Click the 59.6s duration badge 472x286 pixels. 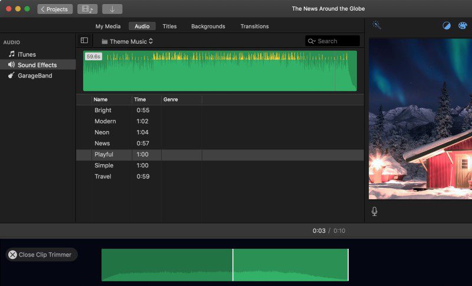click(x=93, y=56)
